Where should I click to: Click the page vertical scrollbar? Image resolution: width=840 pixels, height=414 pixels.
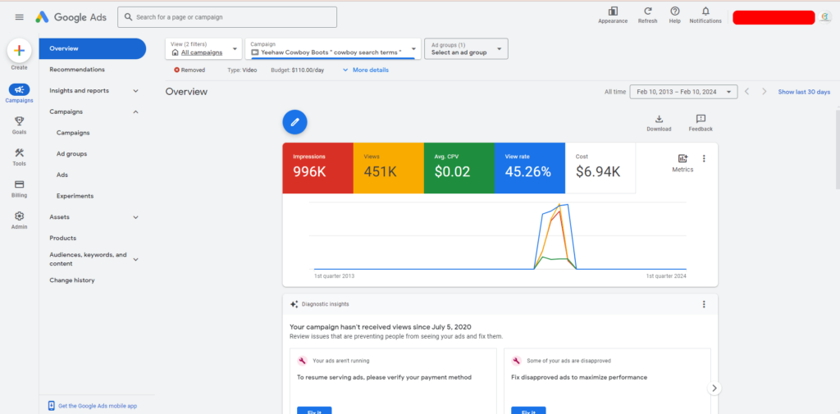[838, 148]
